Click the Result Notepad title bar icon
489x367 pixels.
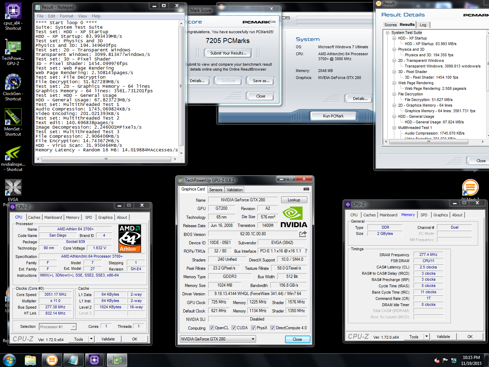tap(38, 7)
